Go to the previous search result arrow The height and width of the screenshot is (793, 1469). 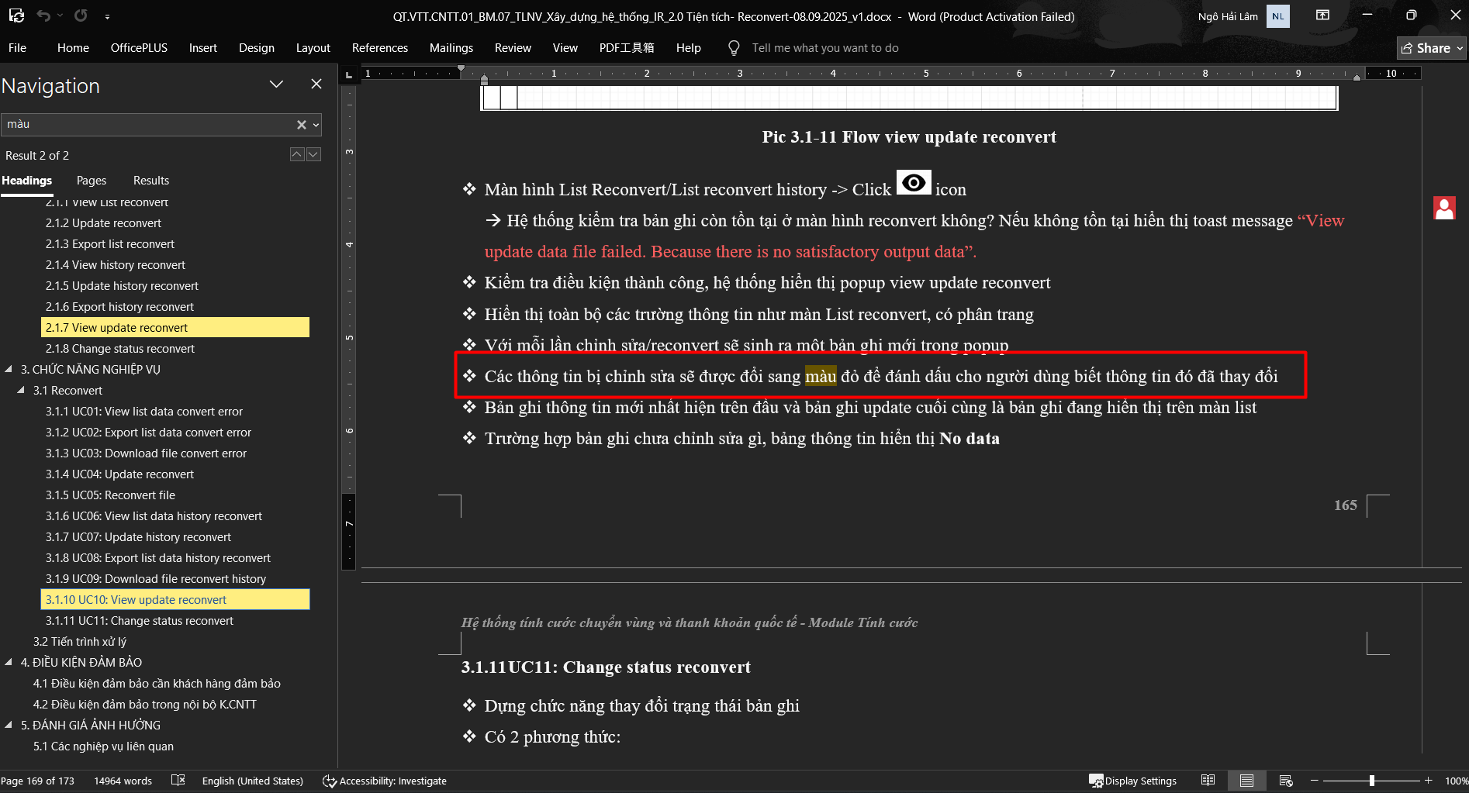point(297,154)
